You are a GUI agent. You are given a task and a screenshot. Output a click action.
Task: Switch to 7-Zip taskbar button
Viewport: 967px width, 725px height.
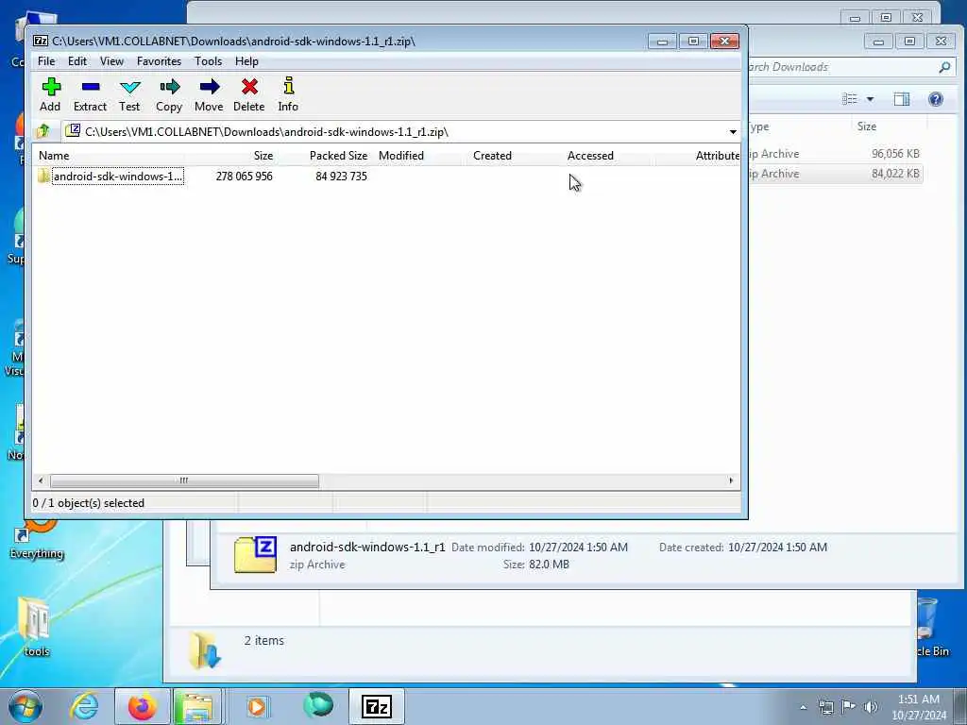[x=377, y=706]
